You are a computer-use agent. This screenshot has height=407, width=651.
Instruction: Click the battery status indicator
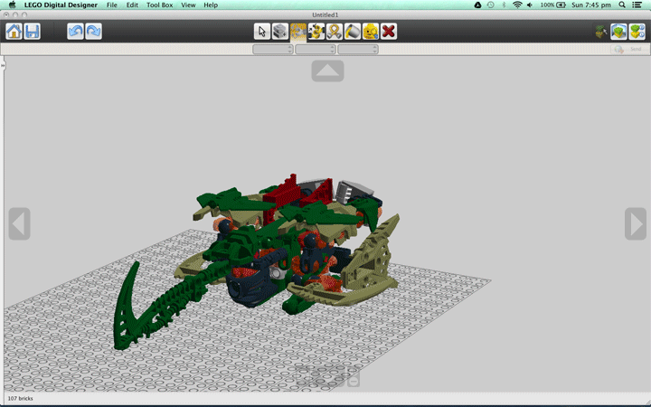click(553, 5)
